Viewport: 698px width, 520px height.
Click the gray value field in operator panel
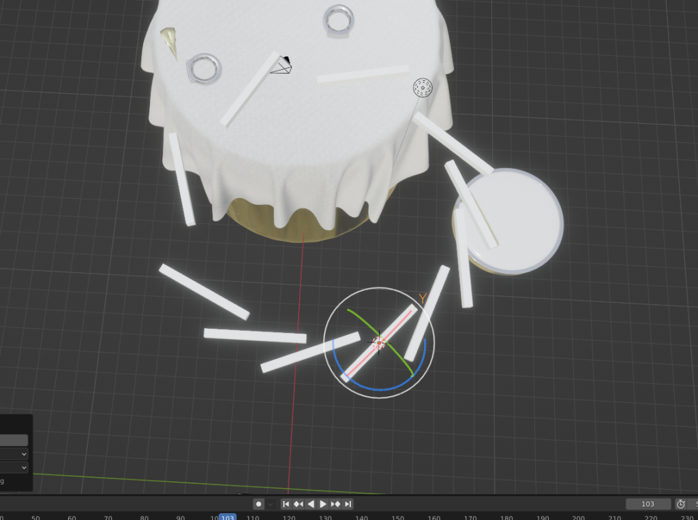14,440
